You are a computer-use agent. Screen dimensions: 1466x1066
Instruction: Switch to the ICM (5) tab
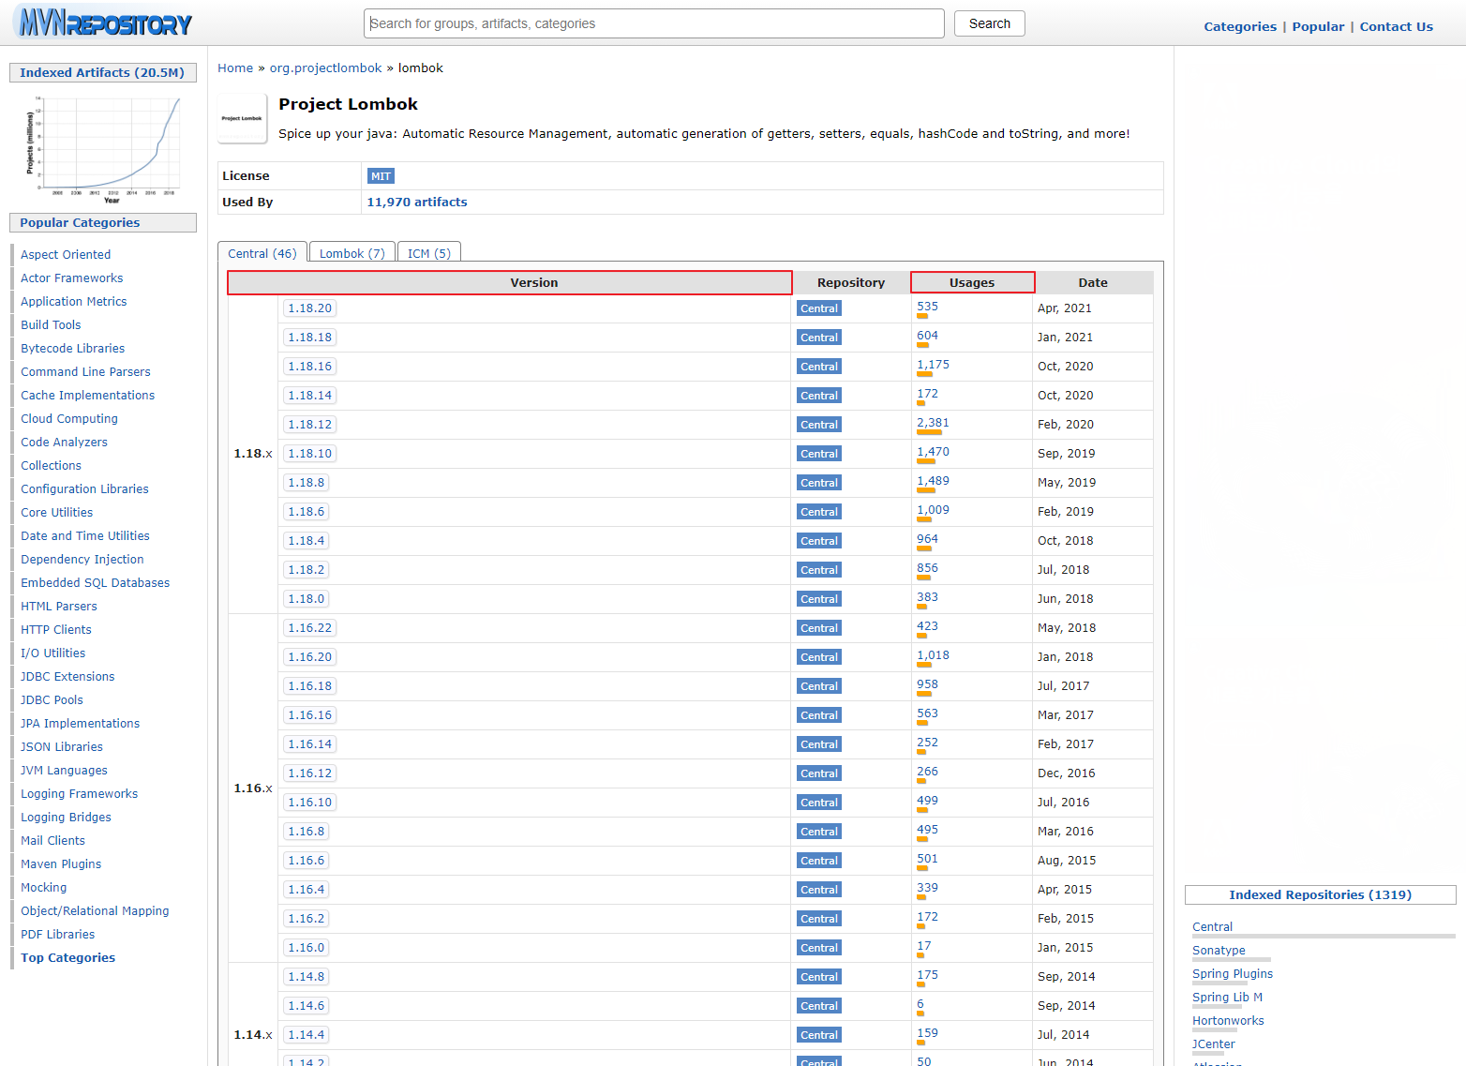point(429,253)
